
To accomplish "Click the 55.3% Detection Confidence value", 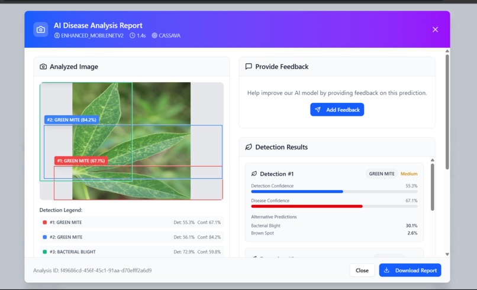I will [411, 186].
